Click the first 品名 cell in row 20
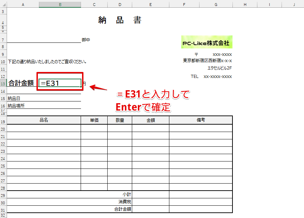Image resolution: width=304 pixels, height=218 pixels. (44, 128)
